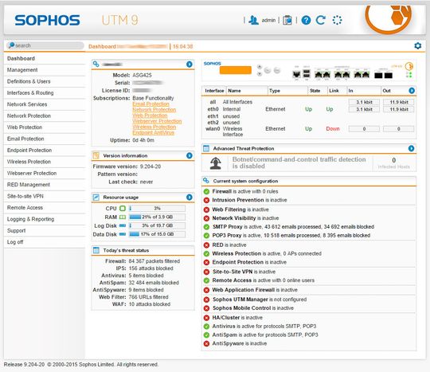Click the Log Disk 3% usage bar
Image resolution: width=430 pixels, height=372 pixels.
[x=157, y=225]
